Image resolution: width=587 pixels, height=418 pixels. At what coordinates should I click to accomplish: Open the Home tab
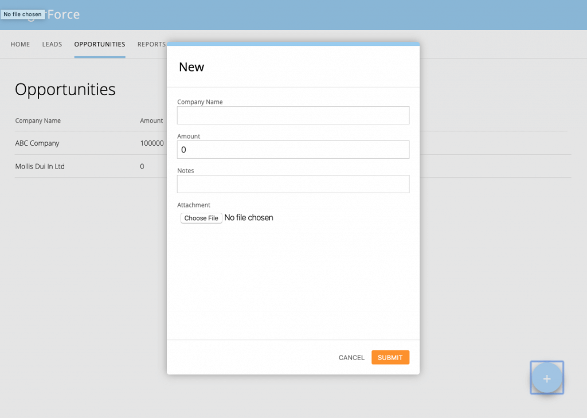pos(20,44)
